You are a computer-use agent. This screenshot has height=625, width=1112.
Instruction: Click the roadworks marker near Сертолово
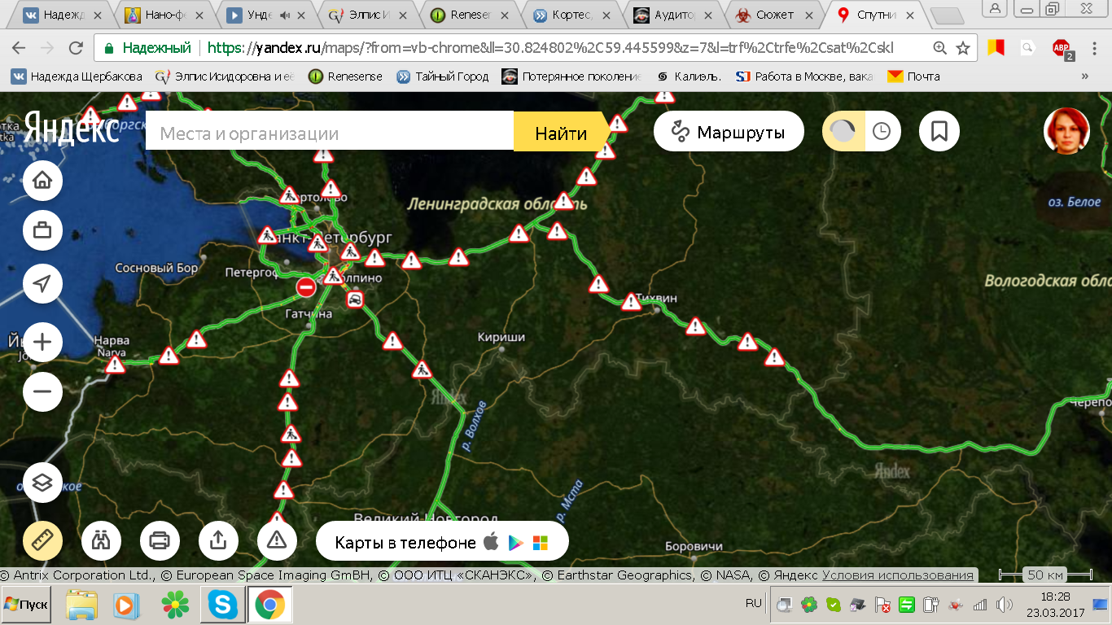(x=289, y=195)
